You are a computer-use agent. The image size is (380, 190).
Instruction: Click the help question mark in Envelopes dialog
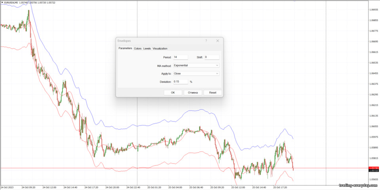click(206, 41)
